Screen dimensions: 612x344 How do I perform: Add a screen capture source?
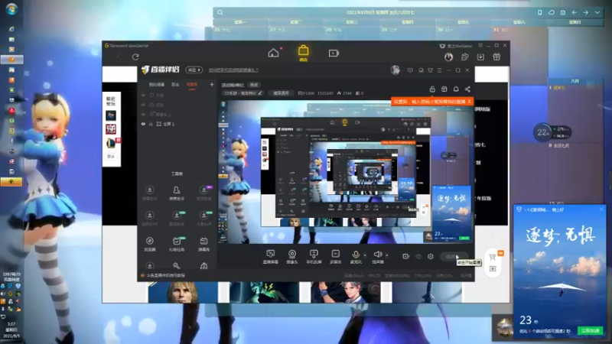pyautogui.click(x=271, y=257)
